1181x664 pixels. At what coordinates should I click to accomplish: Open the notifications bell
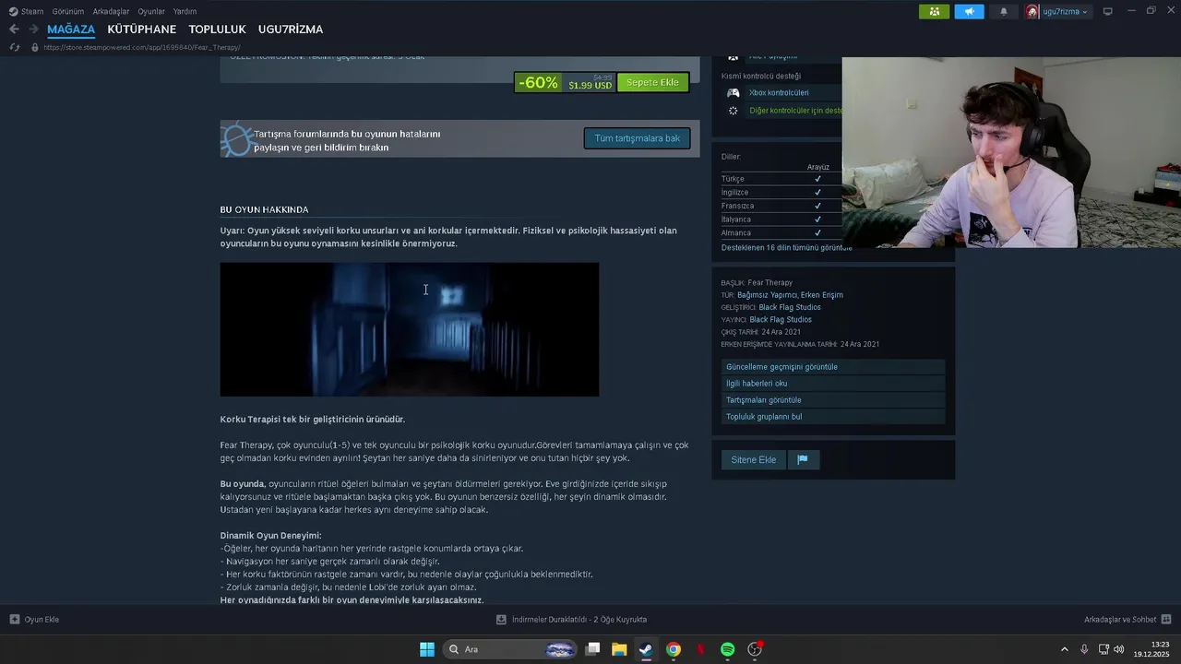[1004, 11]
